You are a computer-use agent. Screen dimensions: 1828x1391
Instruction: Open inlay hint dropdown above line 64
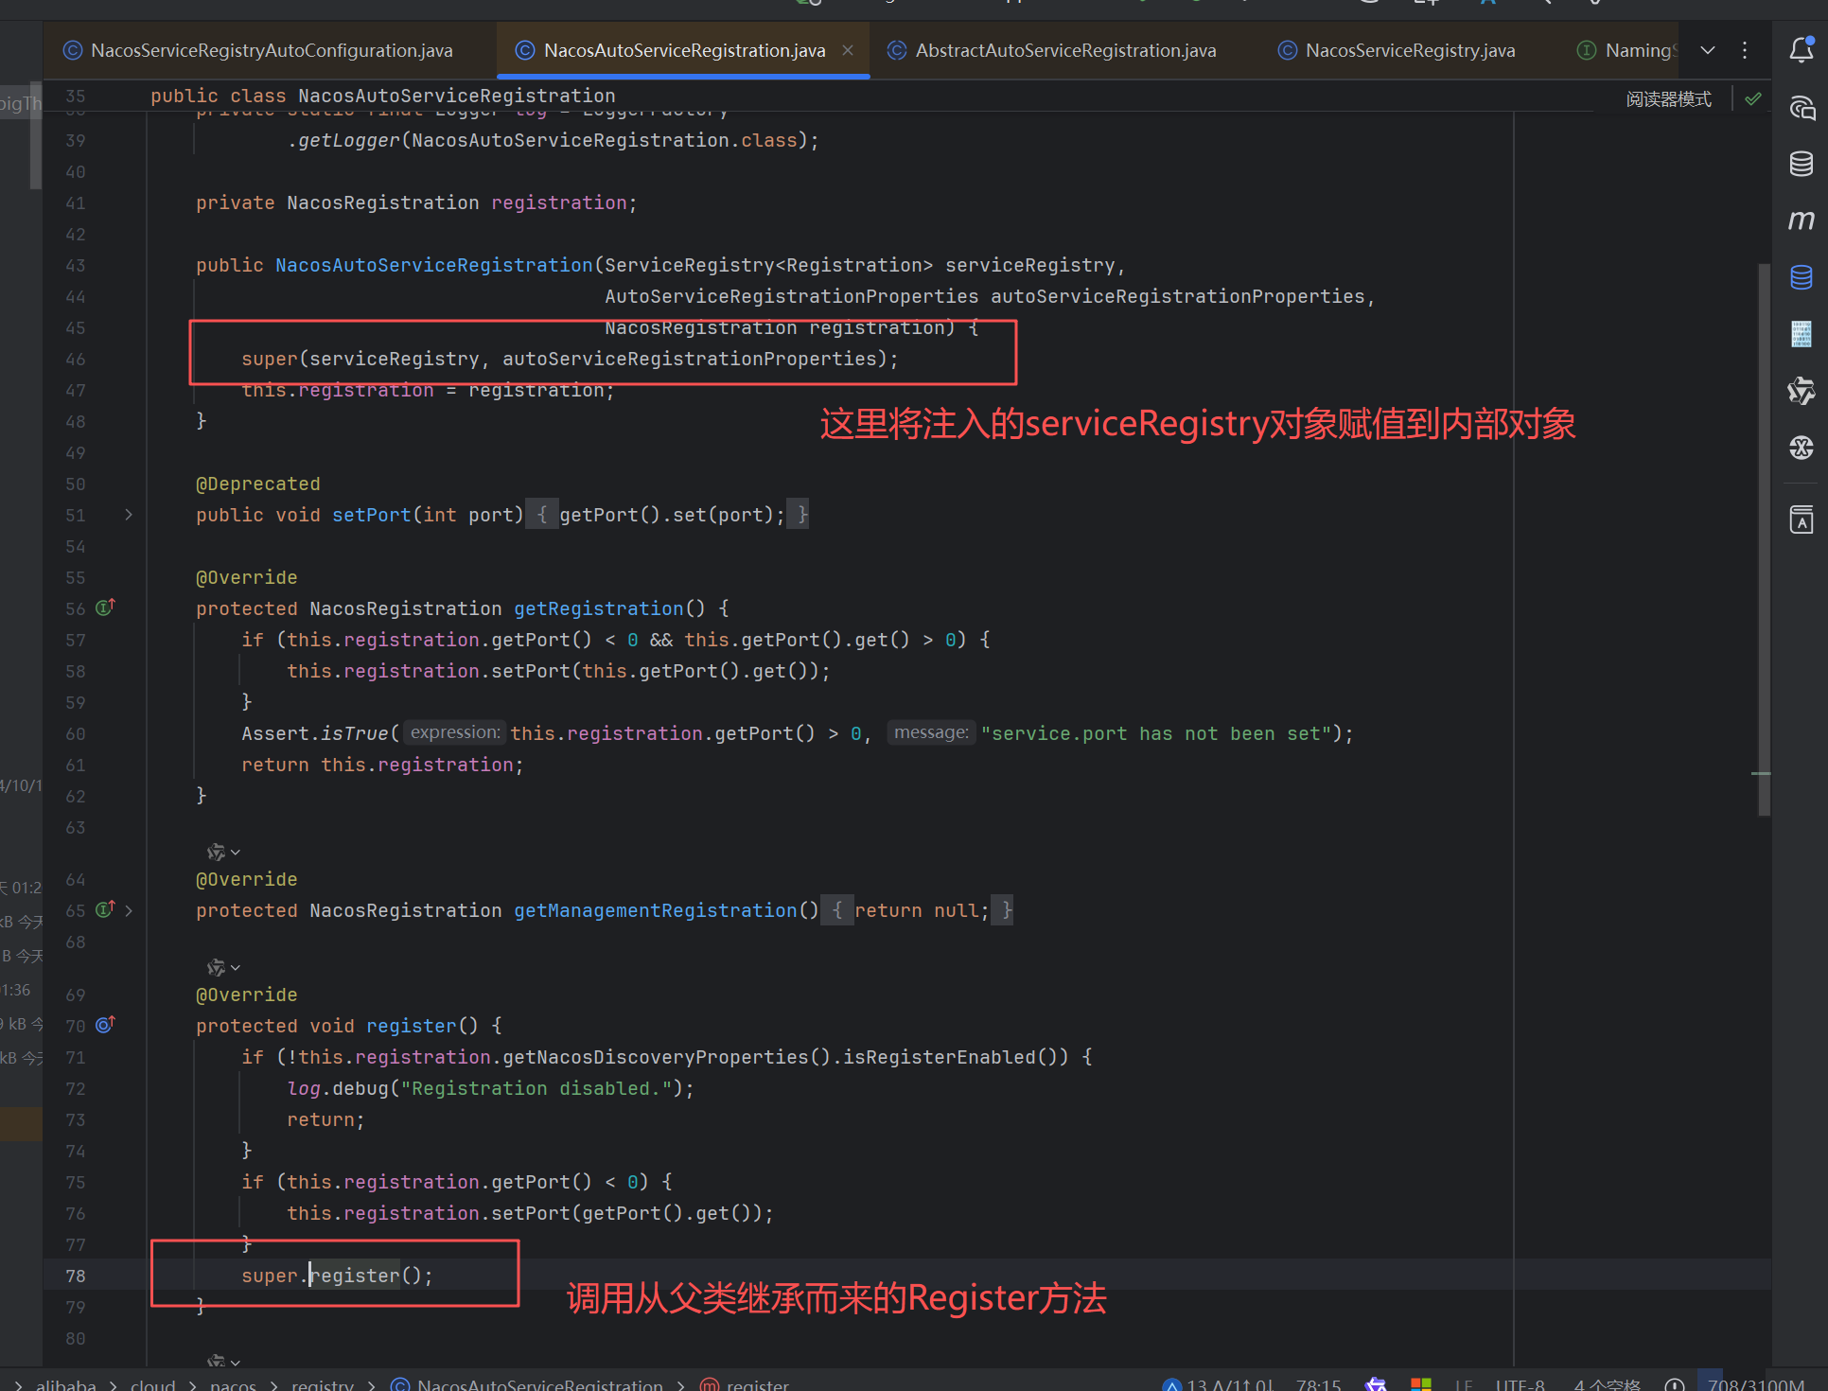click(223, 853)
